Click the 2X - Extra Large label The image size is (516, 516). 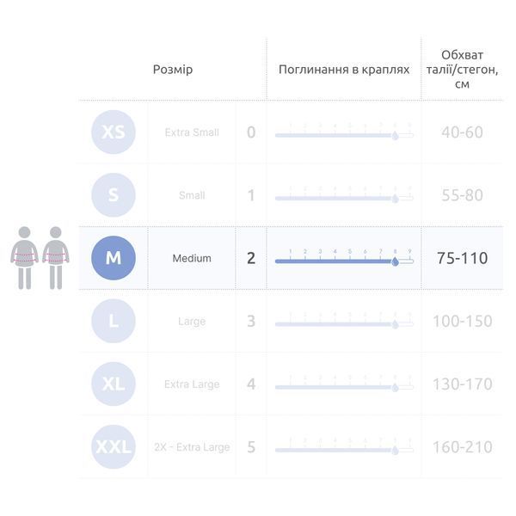coord(192,447)
